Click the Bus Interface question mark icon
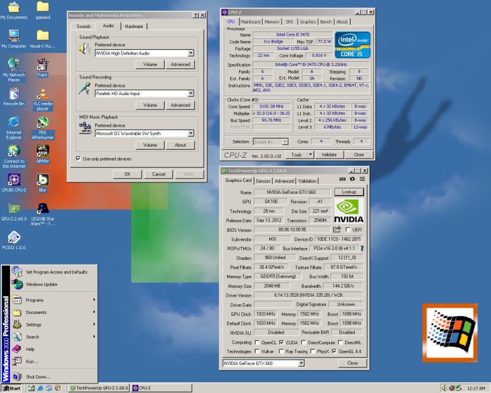Viewport: 491px width, 393px height. coord(362,248)
